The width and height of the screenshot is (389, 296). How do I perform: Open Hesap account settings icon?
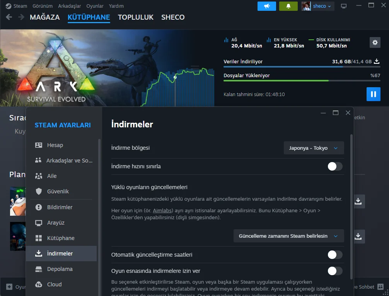(x=39, y=145)
